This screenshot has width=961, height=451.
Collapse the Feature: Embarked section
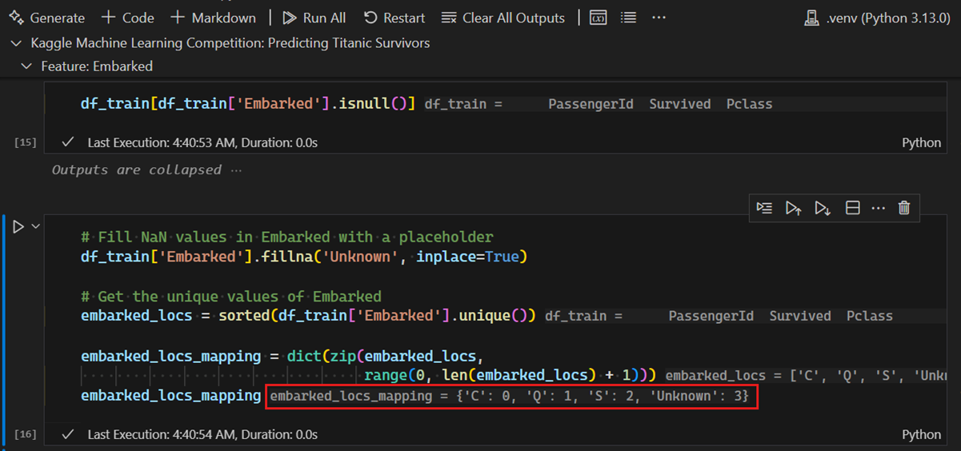[27, 66]
